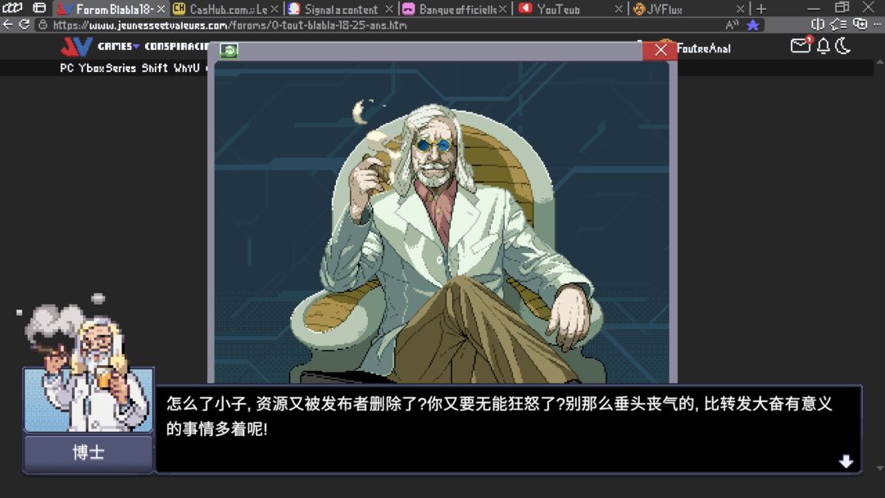885x498 pixels.
Task: Switch to the Forom Blabla18- tab
Action: (x=110, y=9)
